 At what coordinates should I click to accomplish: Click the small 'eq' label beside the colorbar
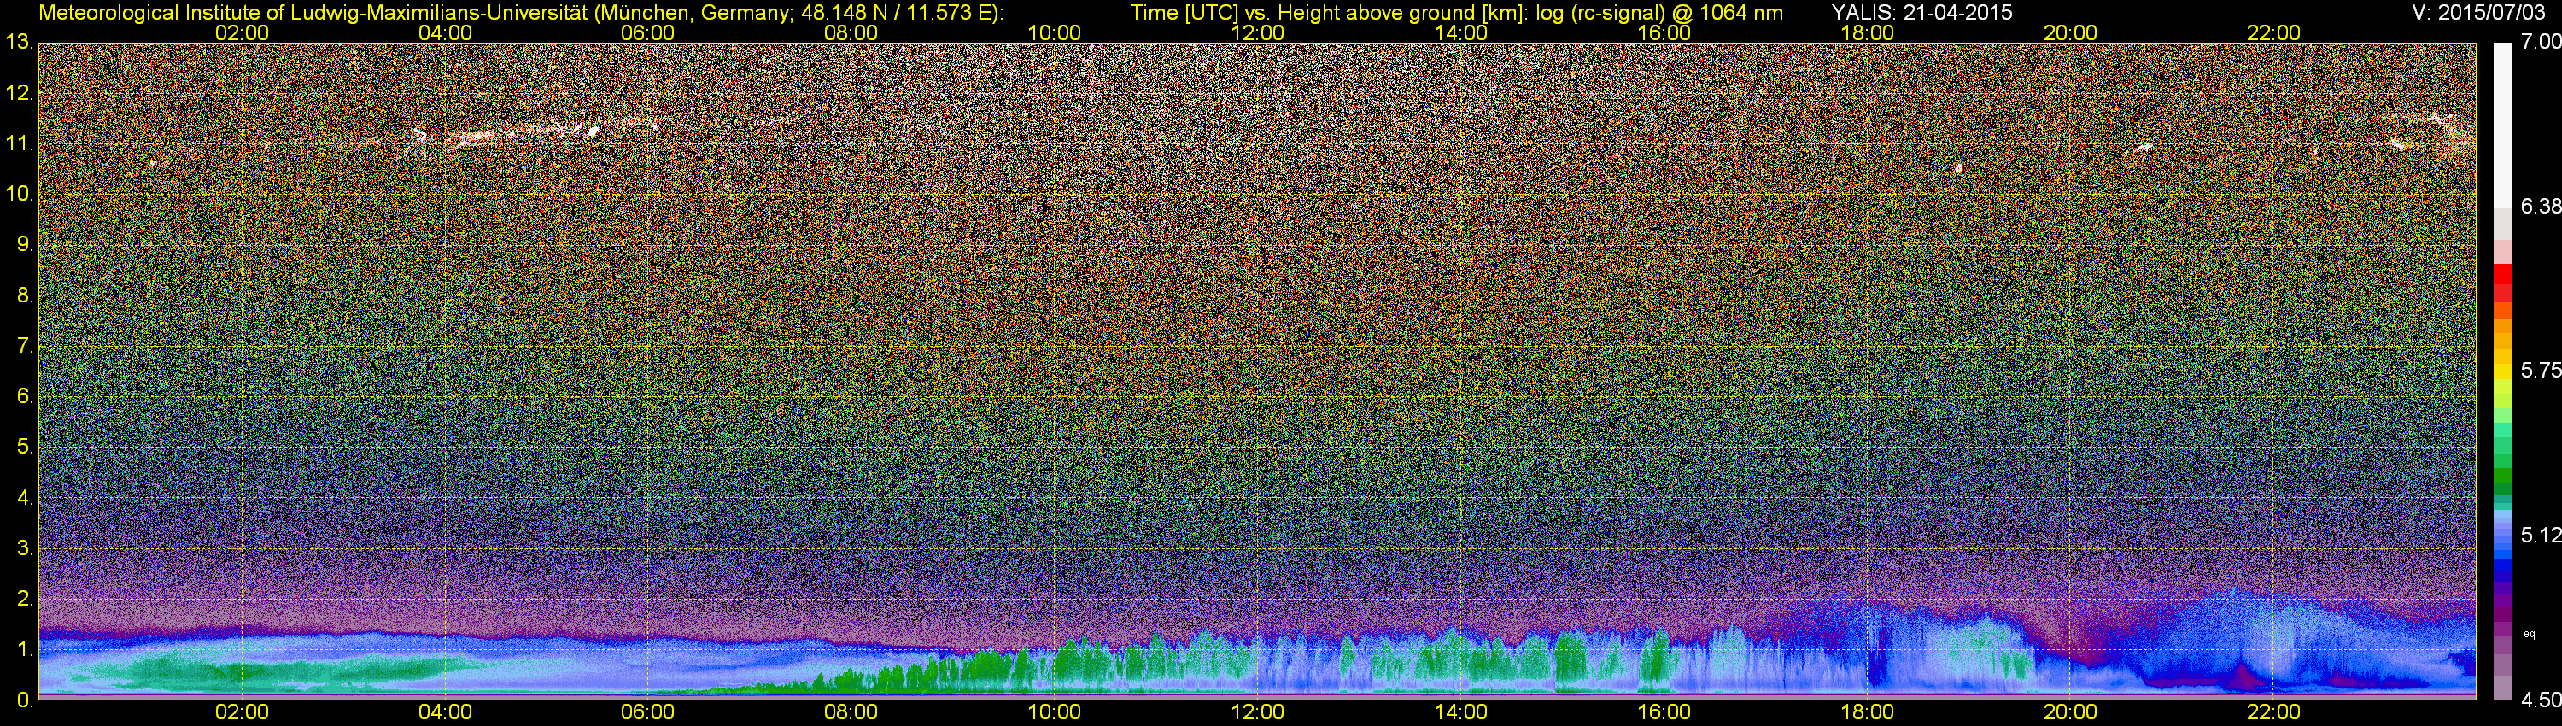pyautogui.click(x=2530, y=633)
